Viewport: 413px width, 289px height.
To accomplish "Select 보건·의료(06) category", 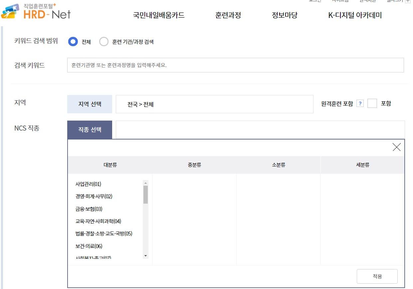I will pyautogui.click(x=89, y=246).
